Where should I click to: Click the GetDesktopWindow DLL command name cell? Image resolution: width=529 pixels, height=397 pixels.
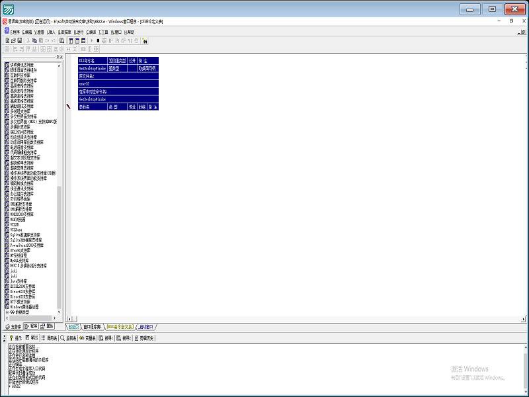pos(92,68)
